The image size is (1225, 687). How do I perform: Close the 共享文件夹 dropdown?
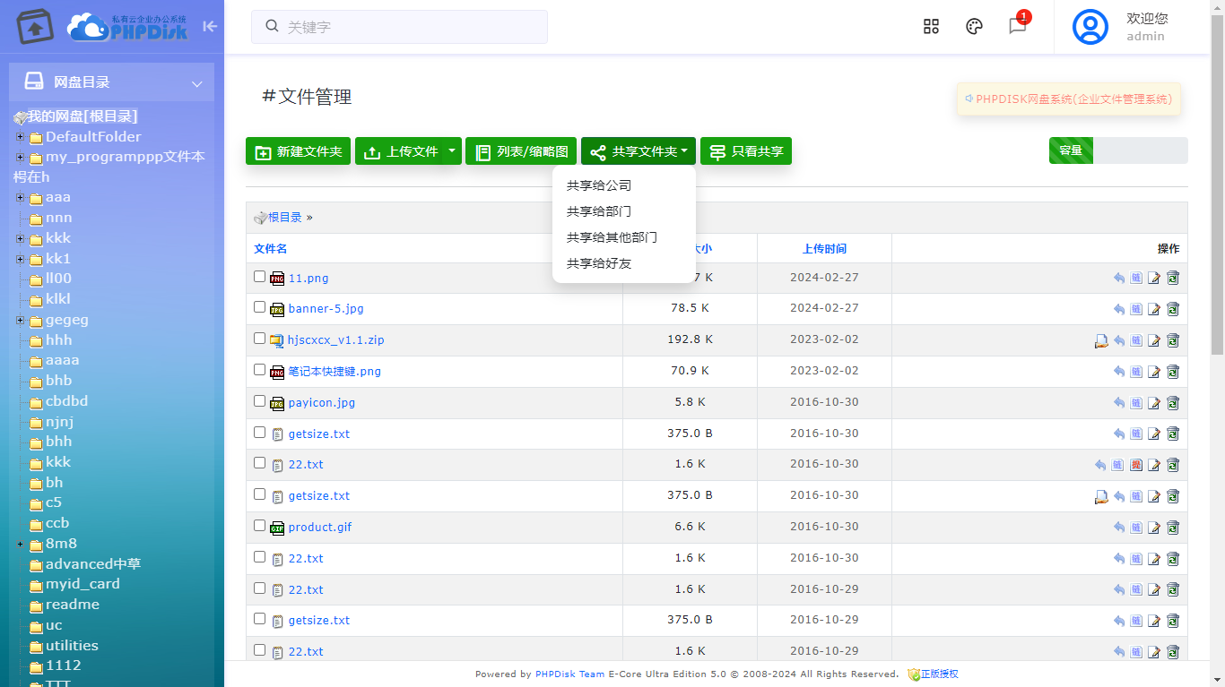pos(639,151)
